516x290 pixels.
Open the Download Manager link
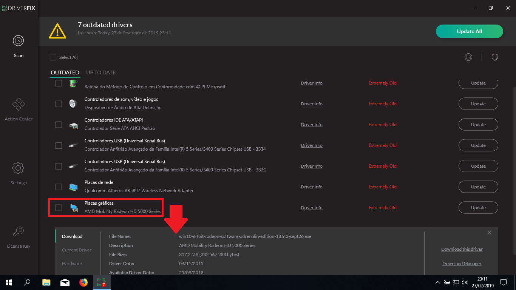pos(462,264)
